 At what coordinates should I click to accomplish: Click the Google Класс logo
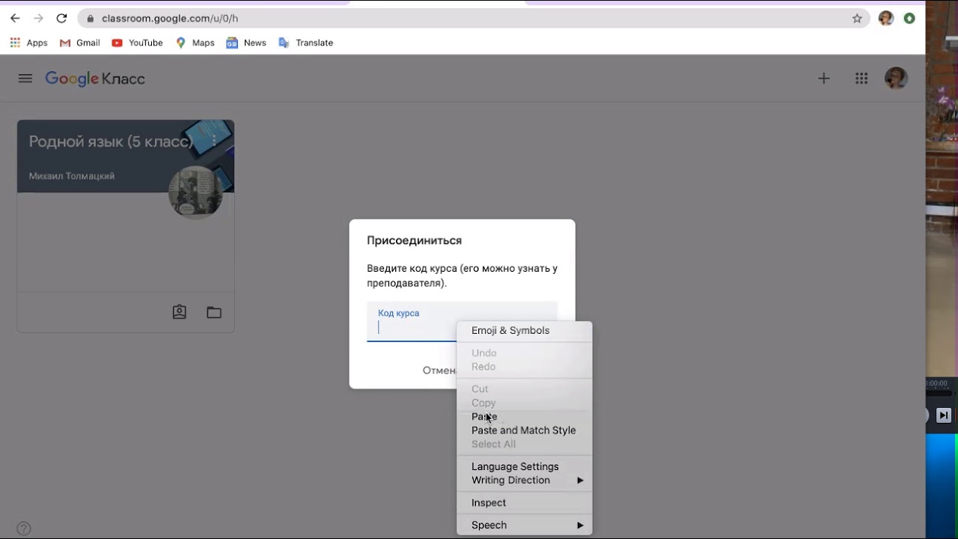point(95,79)
